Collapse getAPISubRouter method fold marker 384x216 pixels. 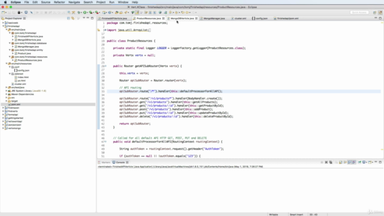pos(106,66)
